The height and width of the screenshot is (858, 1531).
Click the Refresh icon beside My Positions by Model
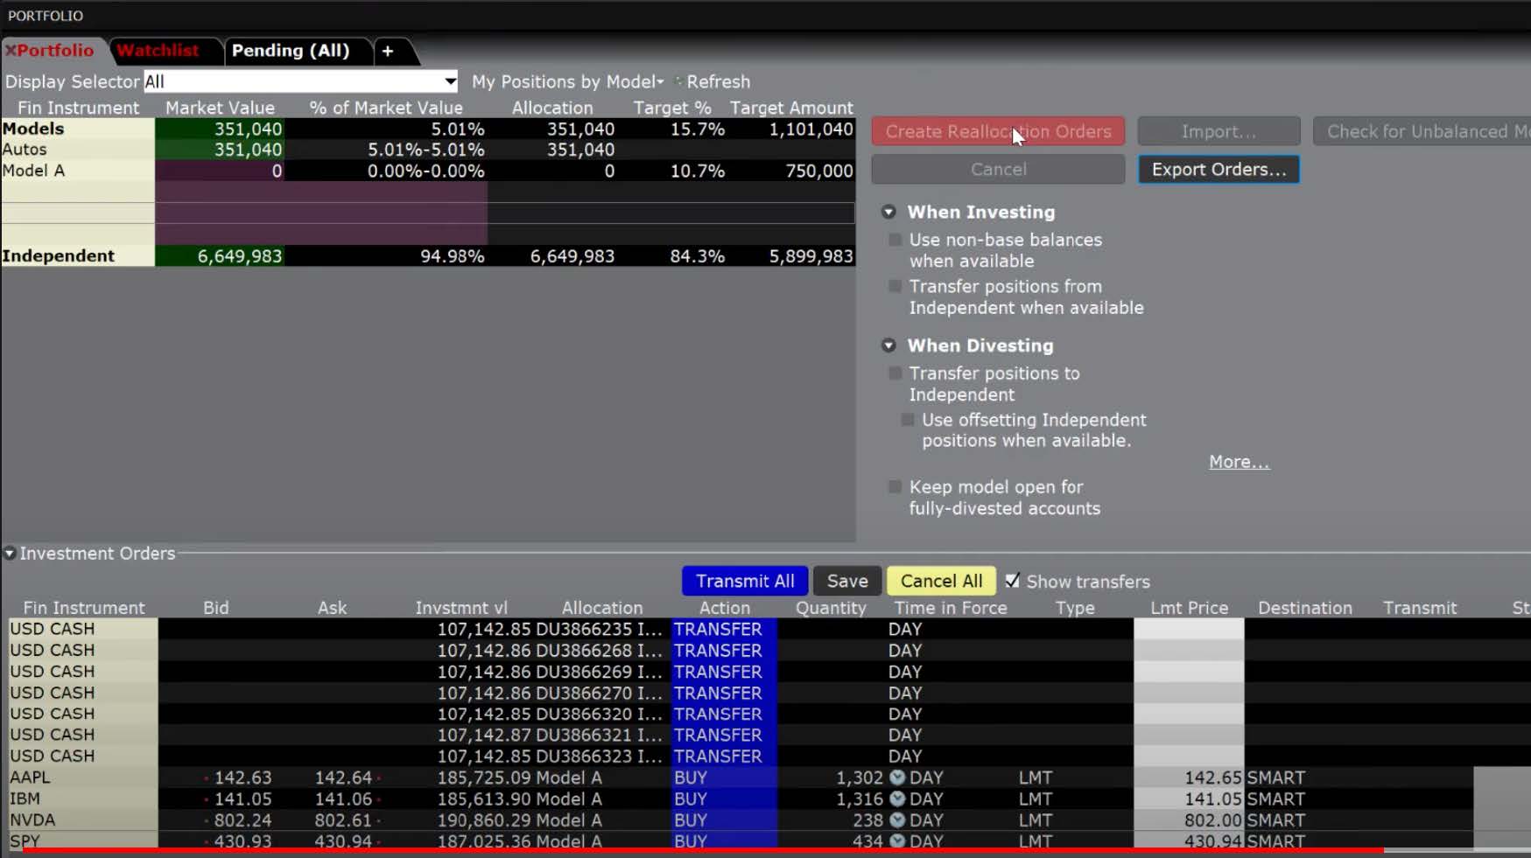click(x=678, y=81)
